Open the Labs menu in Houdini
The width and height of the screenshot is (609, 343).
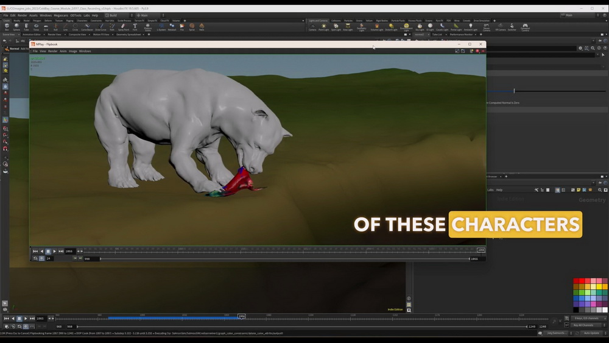coord(86,15)
